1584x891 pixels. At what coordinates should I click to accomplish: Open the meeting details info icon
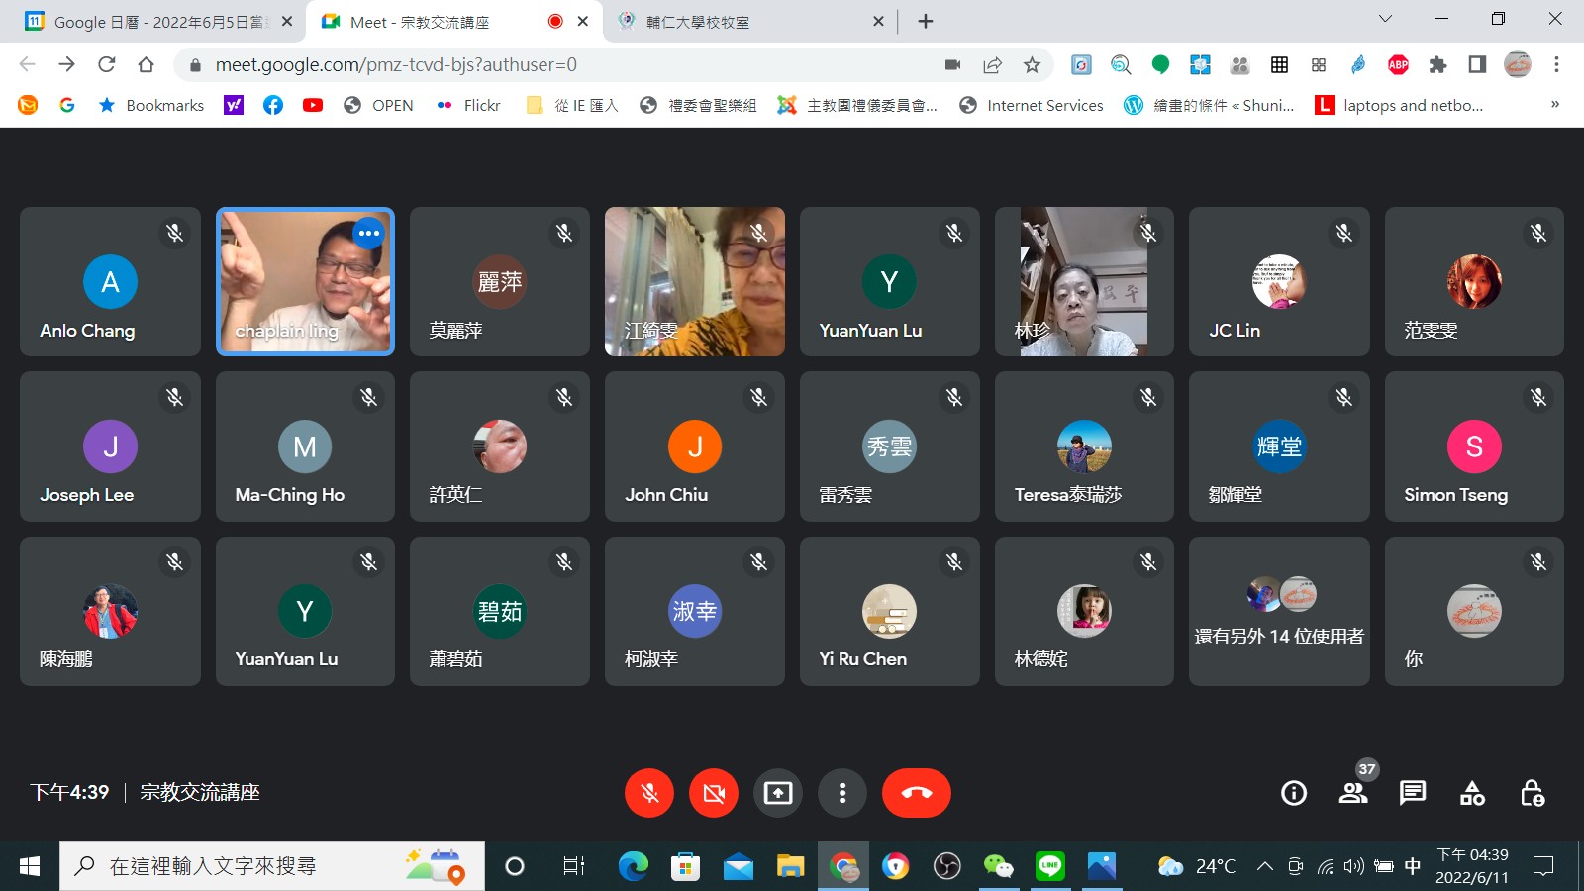pos(1293,793)
